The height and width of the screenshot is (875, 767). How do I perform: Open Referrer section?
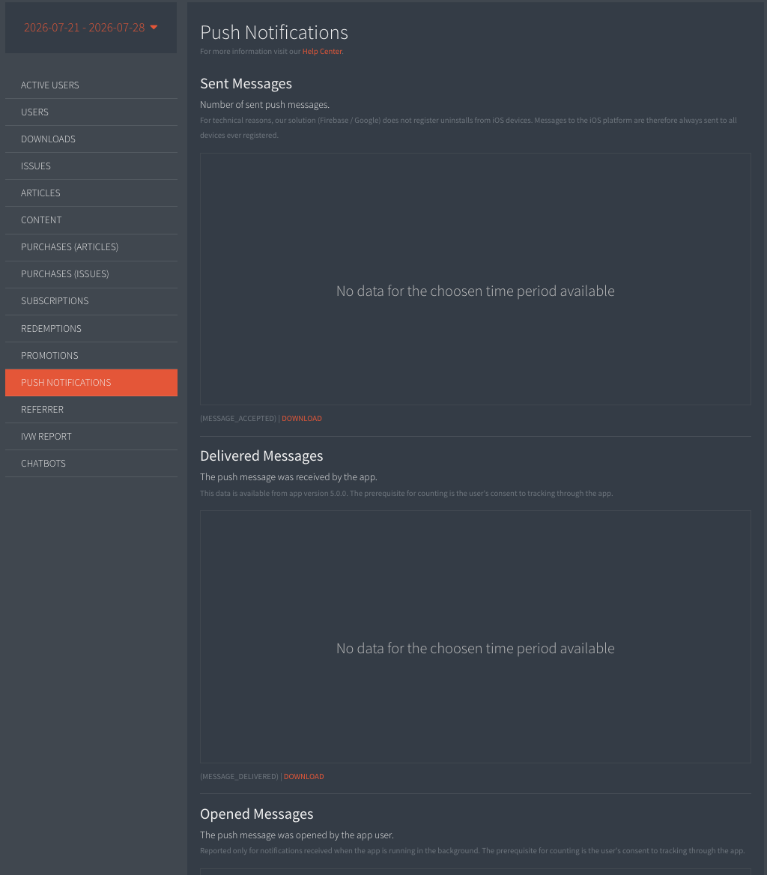pyautogui.click(x=91, y=410)
